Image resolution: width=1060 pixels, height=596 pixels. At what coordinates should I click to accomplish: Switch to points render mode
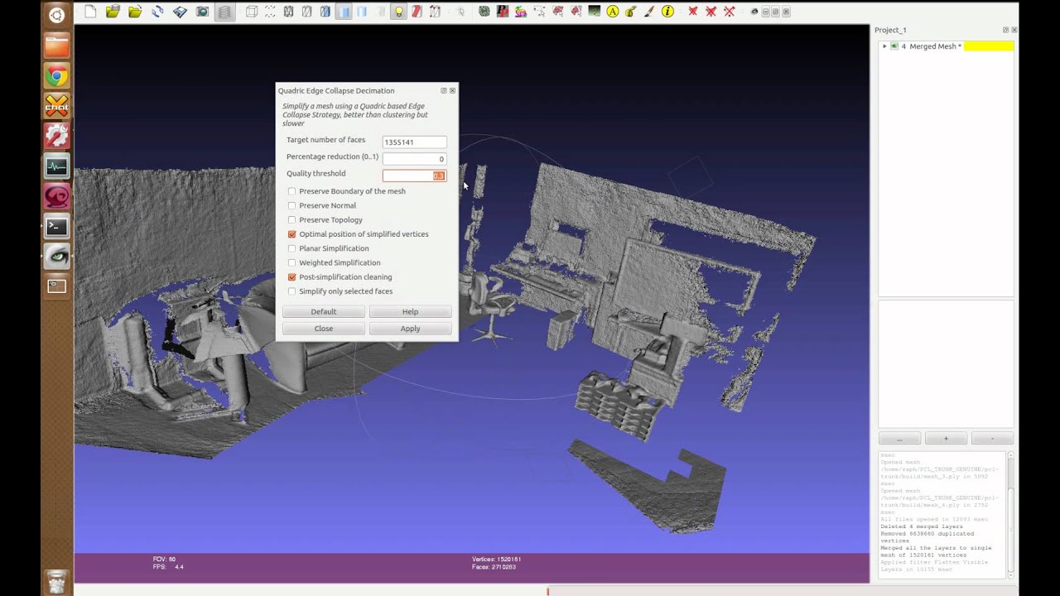click(270, 12)
